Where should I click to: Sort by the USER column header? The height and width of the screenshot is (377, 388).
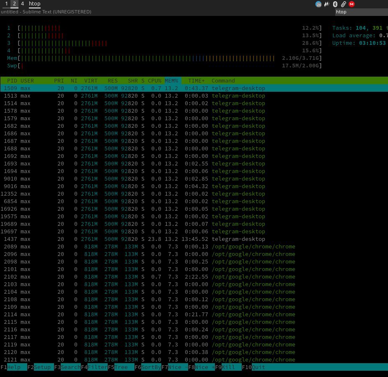tap(27, 81)
